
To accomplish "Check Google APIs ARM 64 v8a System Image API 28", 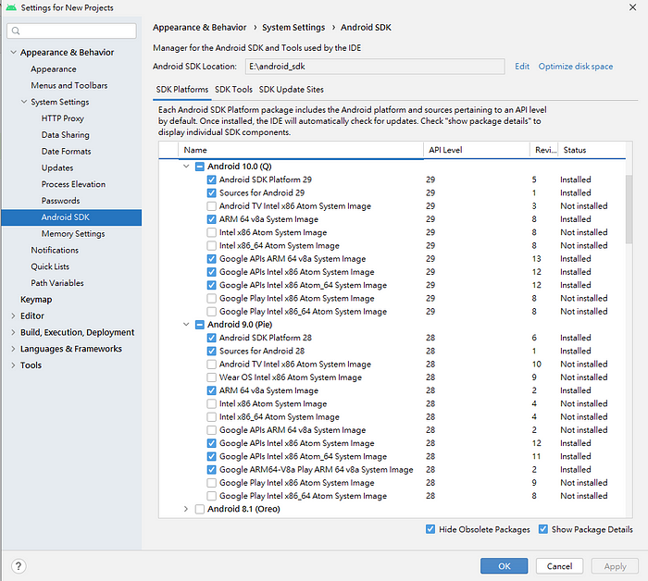I will click(211, 430).
